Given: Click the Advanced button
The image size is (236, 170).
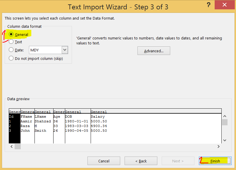Looking at the screenshot, I should [154, 51].
